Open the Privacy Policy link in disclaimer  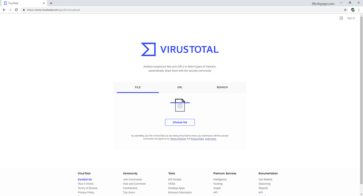click(197, 139)
